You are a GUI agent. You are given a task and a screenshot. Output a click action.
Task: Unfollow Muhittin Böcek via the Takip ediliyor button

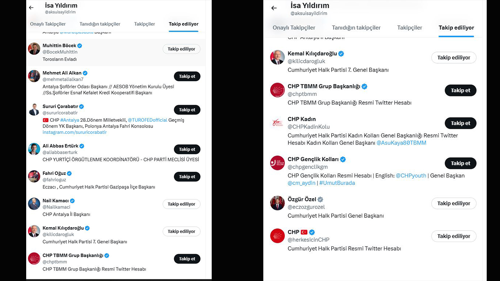pos(181,49)
